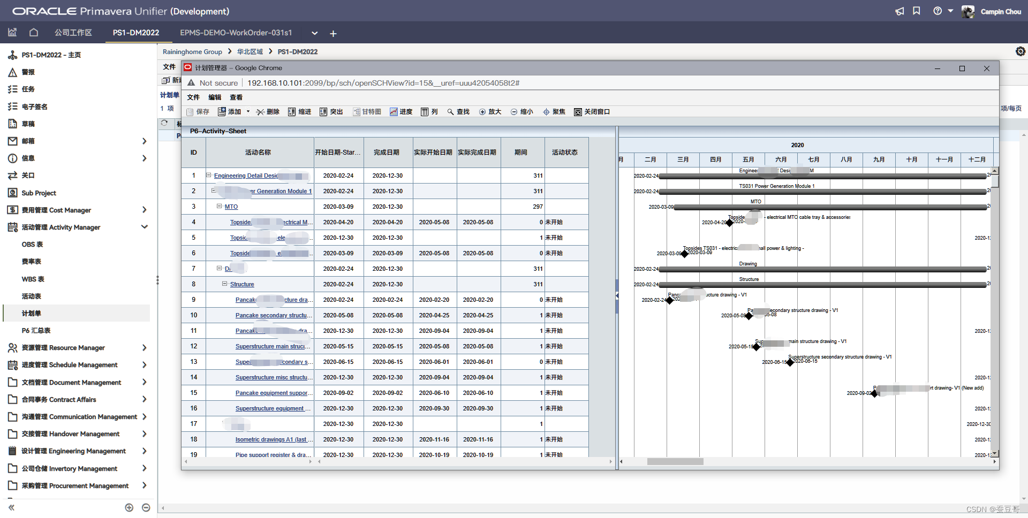Click the 查找 find toolbar button

point(459,112)
